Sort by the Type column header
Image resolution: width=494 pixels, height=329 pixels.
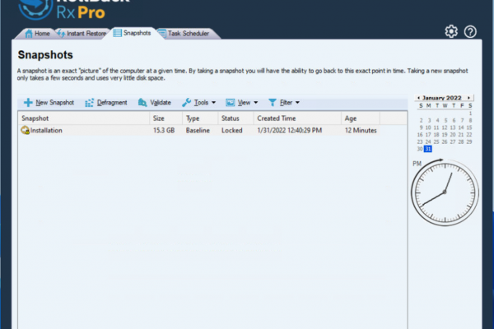200,118
